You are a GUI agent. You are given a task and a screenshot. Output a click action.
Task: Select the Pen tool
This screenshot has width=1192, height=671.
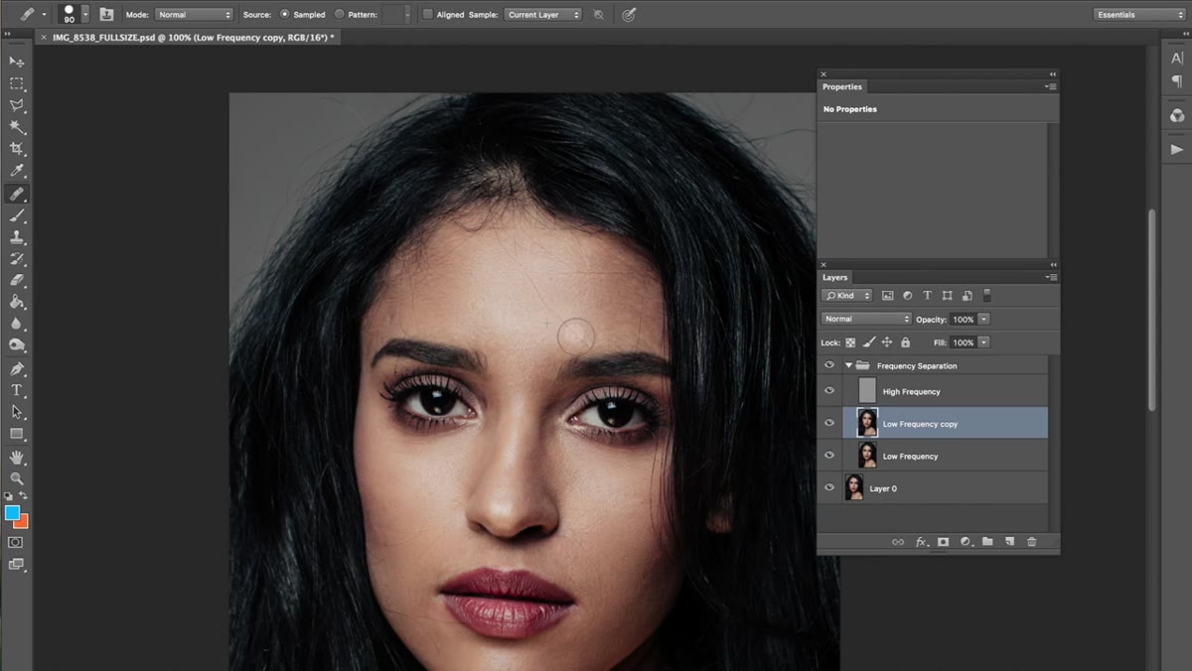click(x=17, y=369)
